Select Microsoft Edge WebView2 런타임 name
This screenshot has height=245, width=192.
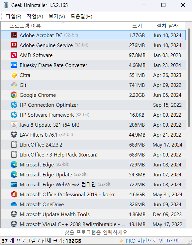coord(57,185)
